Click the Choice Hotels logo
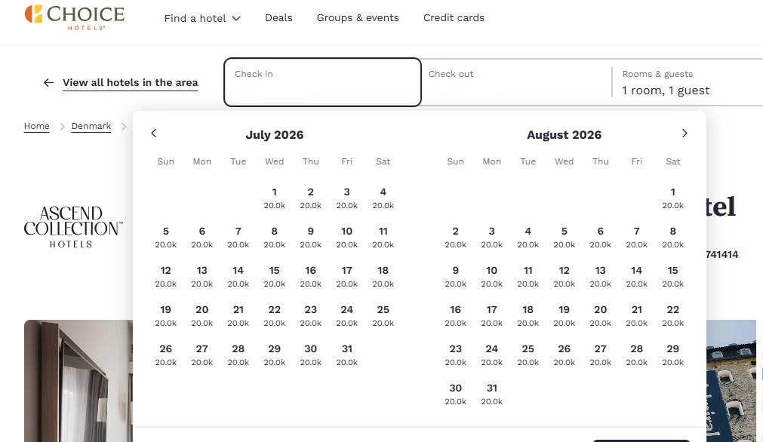Viewport: 763px width, 442px height. click(x=75, y=17)
